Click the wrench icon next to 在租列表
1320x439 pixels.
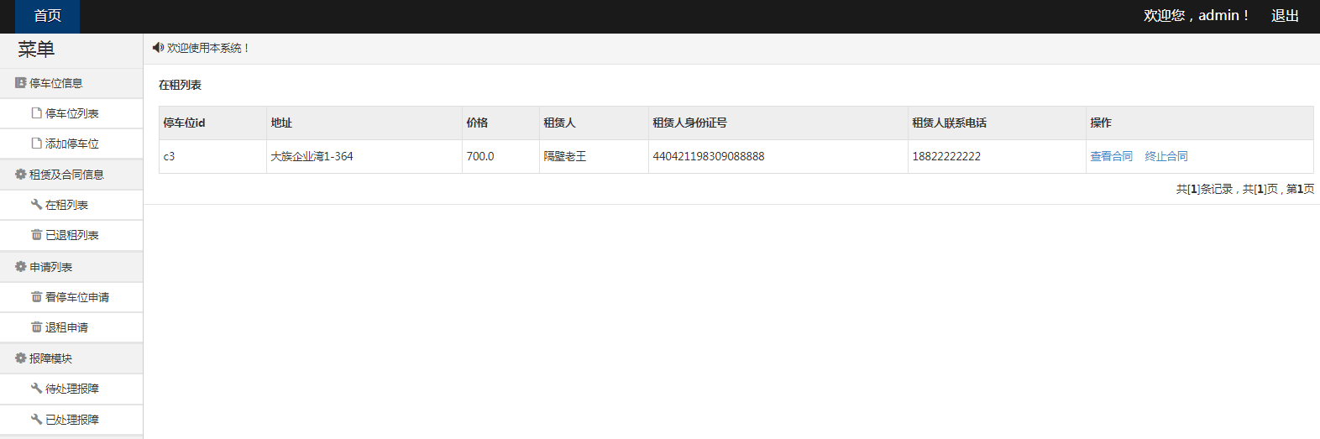coord(37,205)
